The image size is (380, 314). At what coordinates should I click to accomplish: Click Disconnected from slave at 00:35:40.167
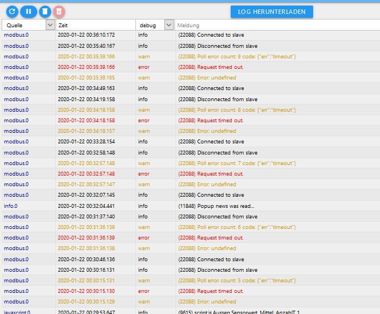click(218, 46)
